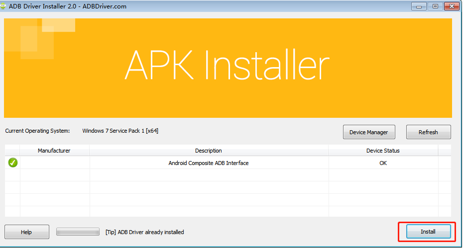This screenshot has height=248, width=464.
Task: Click the ADB Driver already installed tip
Action: pyautogui.click(x=145, y=232)
